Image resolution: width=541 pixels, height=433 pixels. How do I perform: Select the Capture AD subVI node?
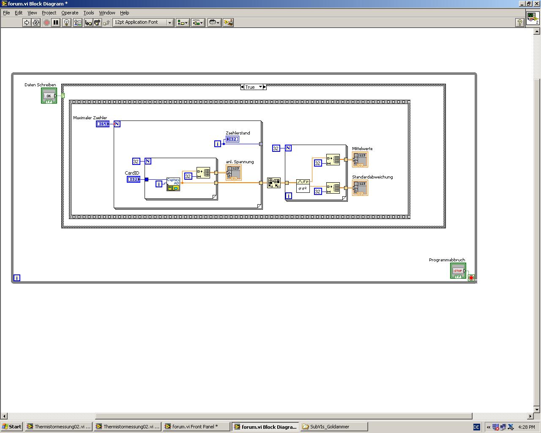(173, 184)
